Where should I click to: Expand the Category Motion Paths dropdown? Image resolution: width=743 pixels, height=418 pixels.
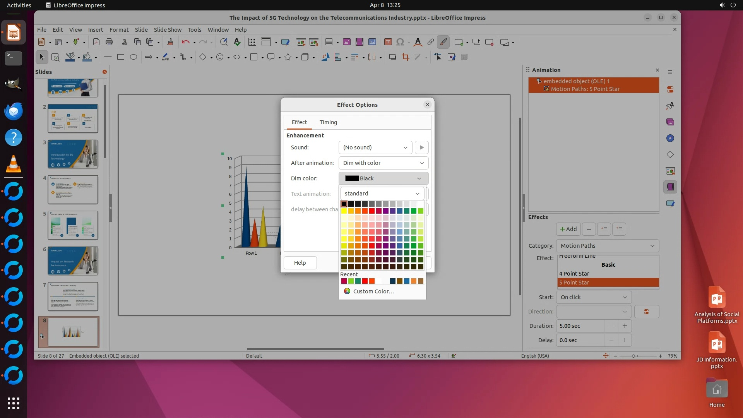(607, 246)
